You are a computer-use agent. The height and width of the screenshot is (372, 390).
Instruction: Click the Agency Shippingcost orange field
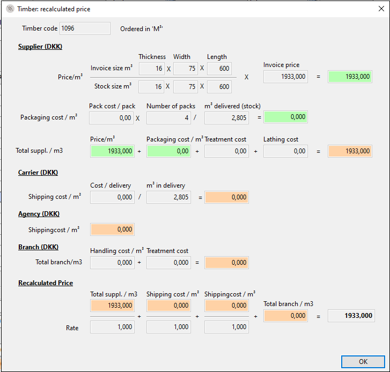(x=112, y=229)
